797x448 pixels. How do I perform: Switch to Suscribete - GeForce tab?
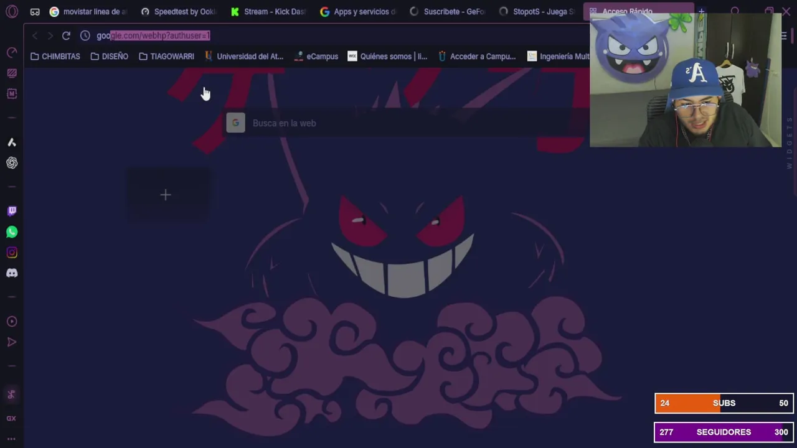tap(448, 12)
